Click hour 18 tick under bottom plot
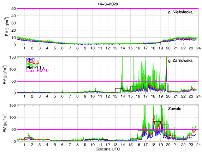This screenshot has width=202, height=152. click(x=153, y=144)
